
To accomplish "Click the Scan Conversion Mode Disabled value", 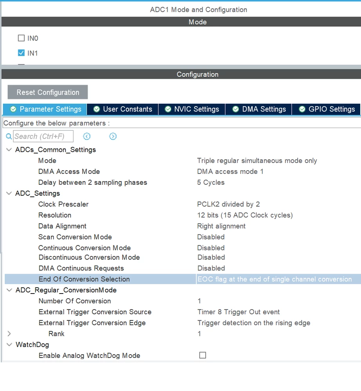I will click(211, 237).
